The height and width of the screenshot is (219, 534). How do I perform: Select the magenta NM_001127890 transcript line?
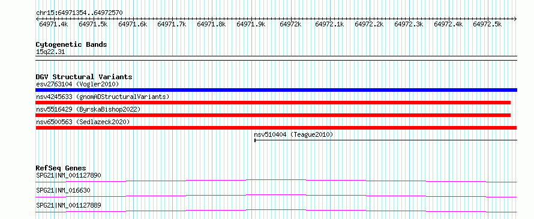276,181
